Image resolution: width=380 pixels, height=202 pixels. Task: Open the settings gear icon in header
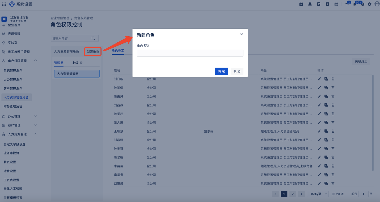370,4
